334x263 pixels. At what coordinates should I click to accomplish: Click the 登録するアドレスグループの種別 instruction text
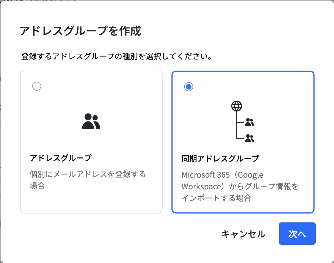[x=117, y=57]
